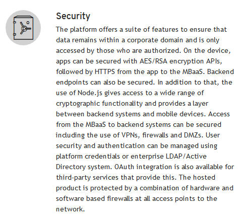Click the three-spoke handle on the safe icon
Screen dimensions: 244x222
pyautogui.click(x=25, y=28)
